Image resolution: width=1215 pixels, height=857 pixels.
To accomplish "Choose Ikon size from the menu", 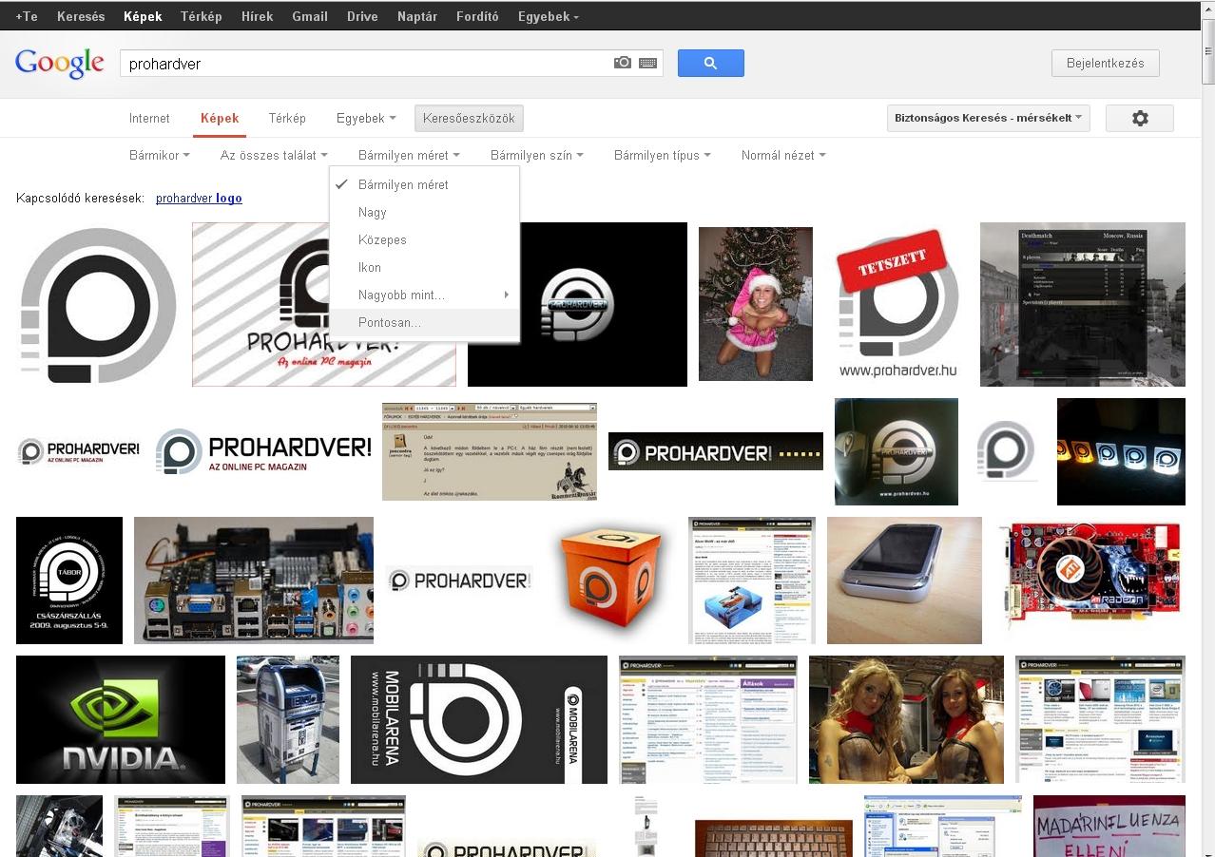I will coord(424,267).
